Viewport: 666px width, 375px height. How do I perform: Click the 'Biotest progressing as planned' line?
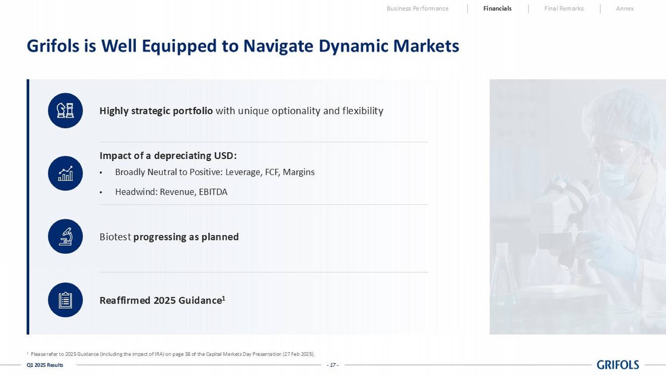coord(169,237)
